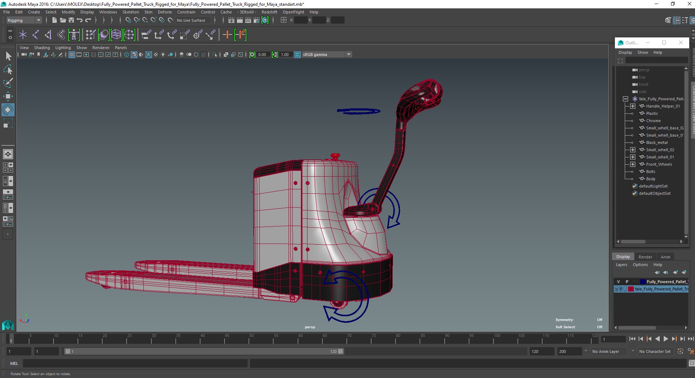Click the Create Lattice shelf icon

(116, 35)
